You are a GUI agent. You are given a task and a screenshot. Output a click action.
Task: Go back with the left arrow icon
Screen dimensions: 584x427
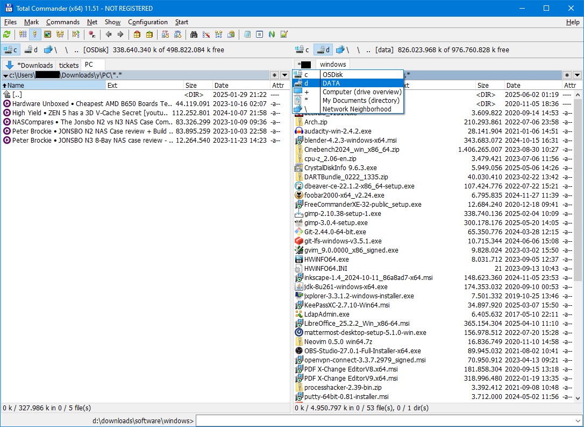(109, 34)
